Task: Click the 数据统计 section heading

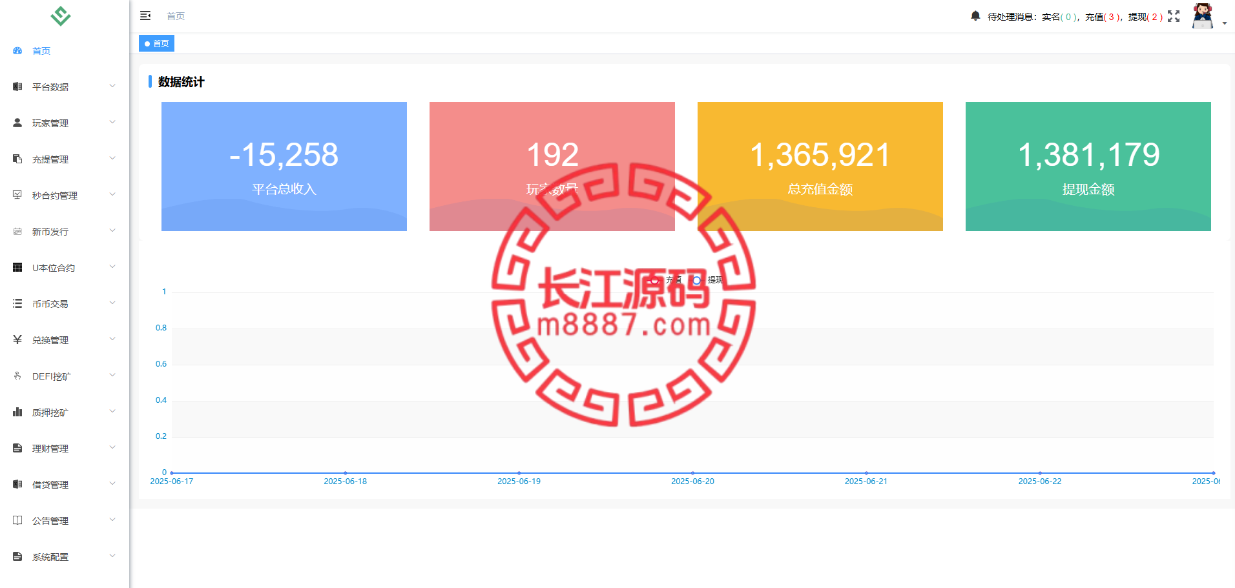Action: (181, 82)
